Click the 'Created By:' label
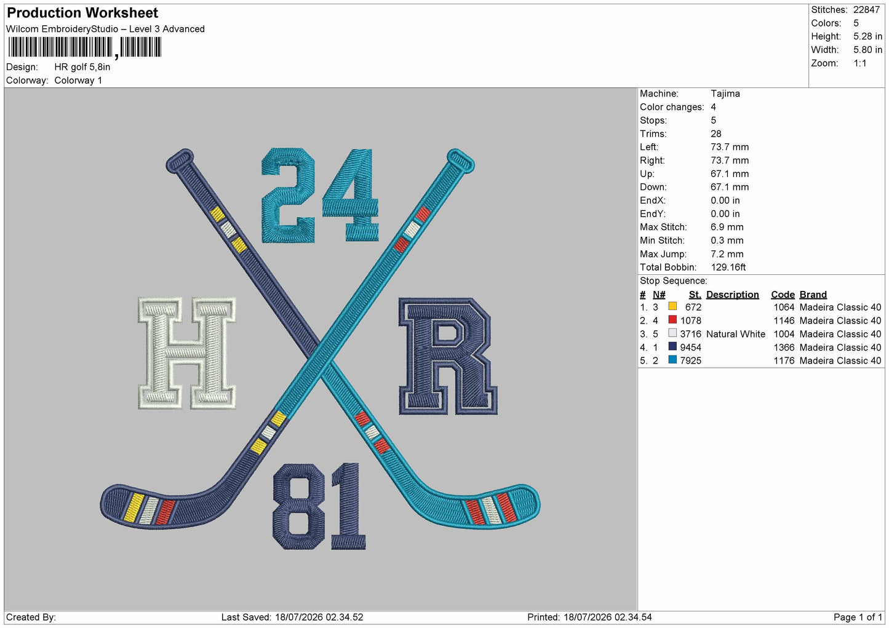This screenshot has width=889, height=628. (31, 617)
